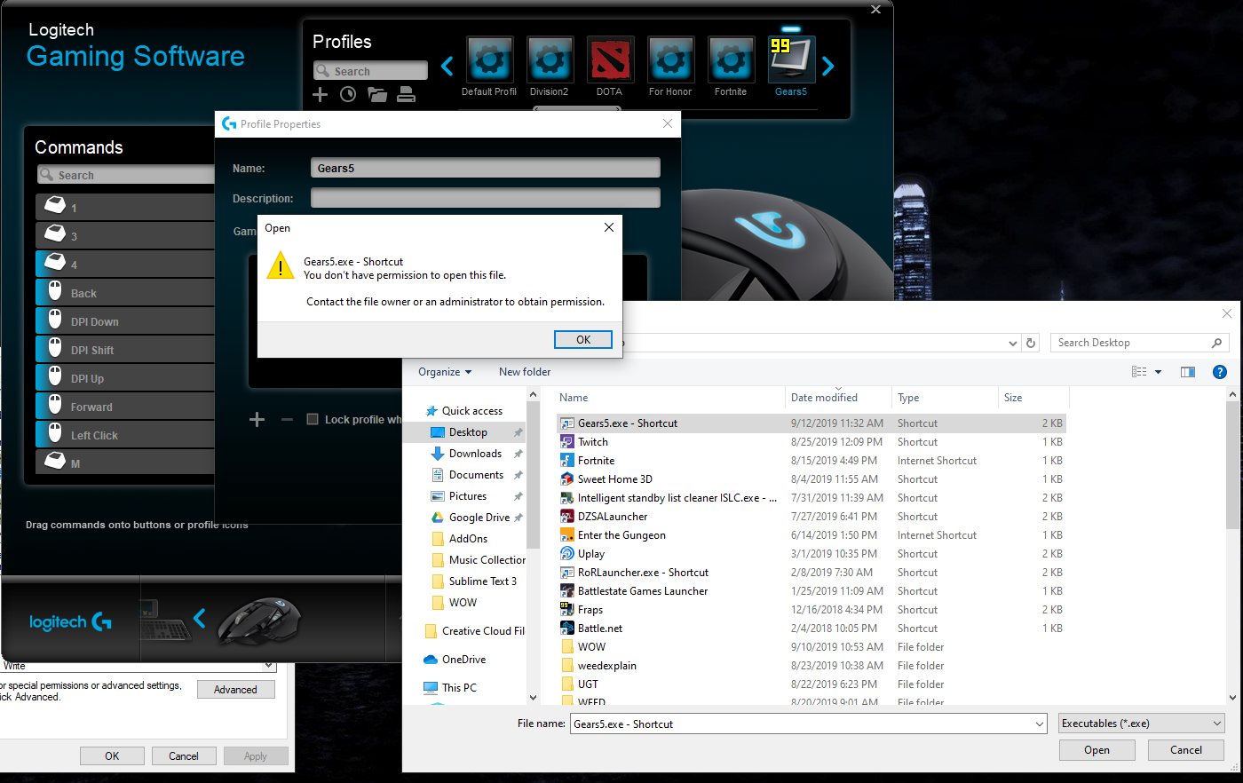
Task: Select the Gears5 profile icon
Action: [792, 59]
